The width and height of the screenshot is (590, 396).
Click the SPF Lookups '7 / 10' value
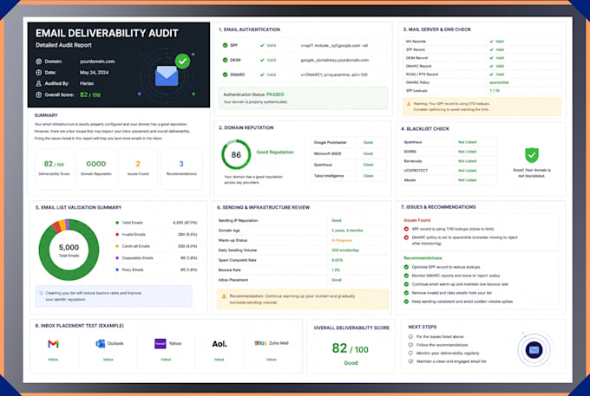[x=495, y=90]
